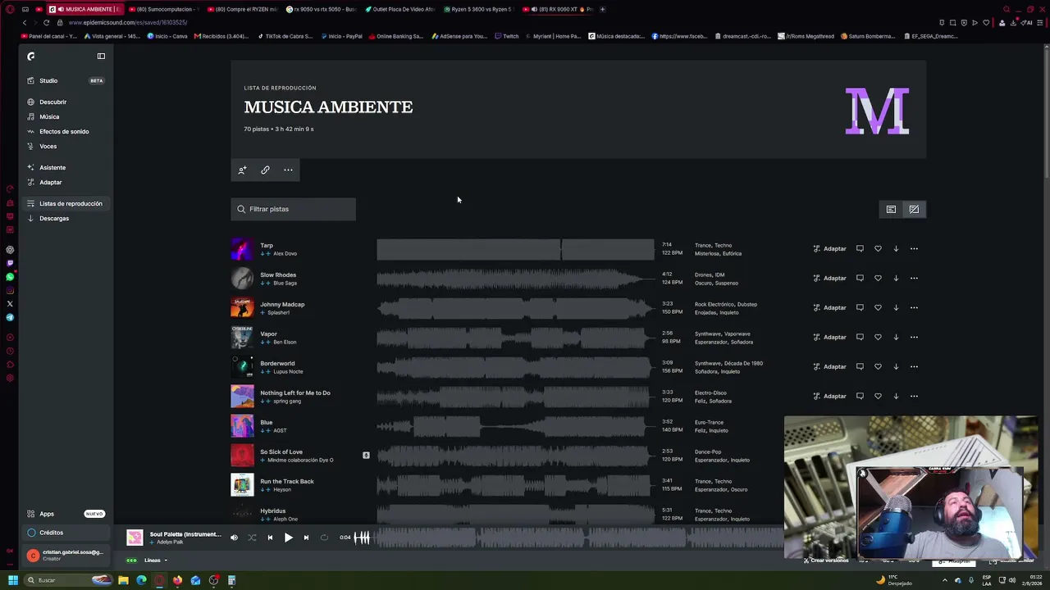This screenshot has height=590, width=1050.
Task: Open the playlist more options menu
Action: tap(288, 170)
